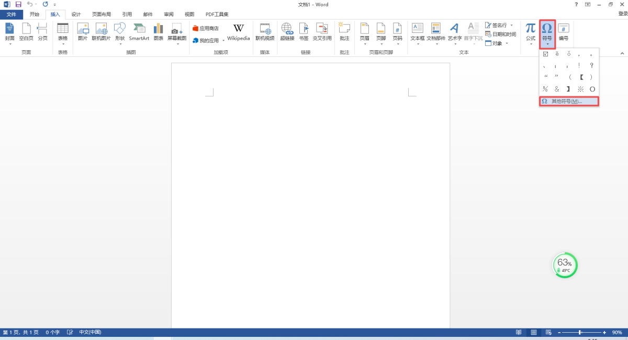Click the 超链接 (Hyperlink) icon
Viewport: 628px width, 340px height.
point(287,31)
